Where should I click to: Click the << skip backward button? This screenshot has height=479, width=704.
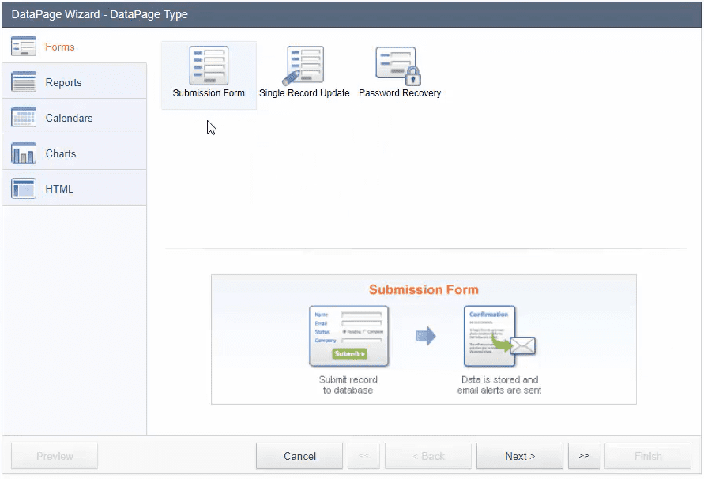tap(363, 456)
